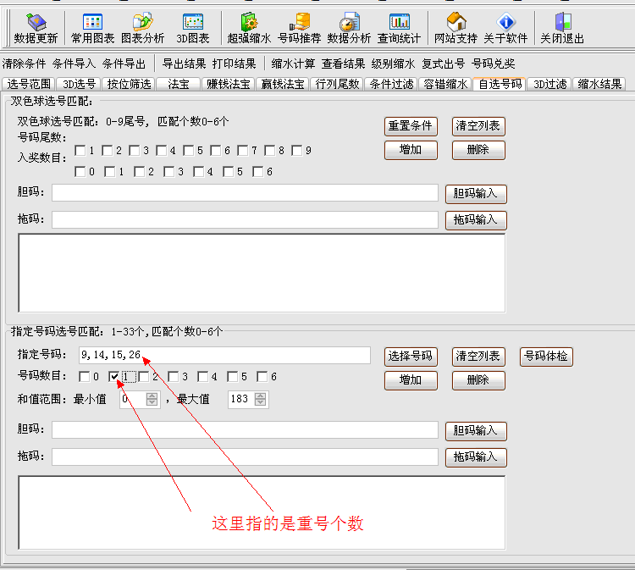The width and height of the screenshot is (635, 570).
Task: Decrease the 最大值 spinner value
Action: tap(260, 403)
